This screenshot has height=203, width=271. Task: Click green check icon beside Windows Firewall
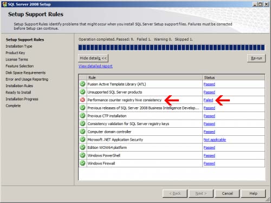coord(82,163)
